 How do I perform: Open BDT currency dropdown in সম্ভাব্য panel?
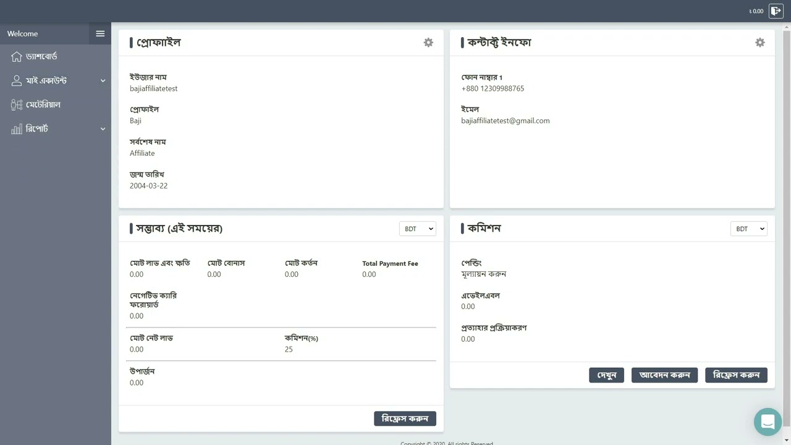(418, 229)
